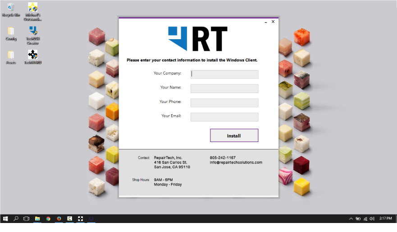Click the 9AM - 6PM shop hours
Image resolution: width=397 pixels, height=232 pixels.
click(163, 180)
